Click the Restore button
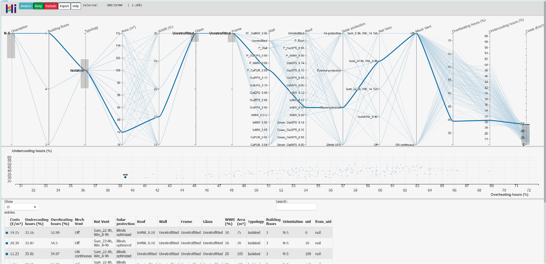This screenshot has width=546, height=264. (25, 6)
